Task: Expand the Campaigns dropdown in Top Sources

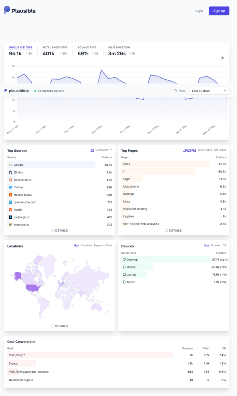Action: tap(104, 150)
